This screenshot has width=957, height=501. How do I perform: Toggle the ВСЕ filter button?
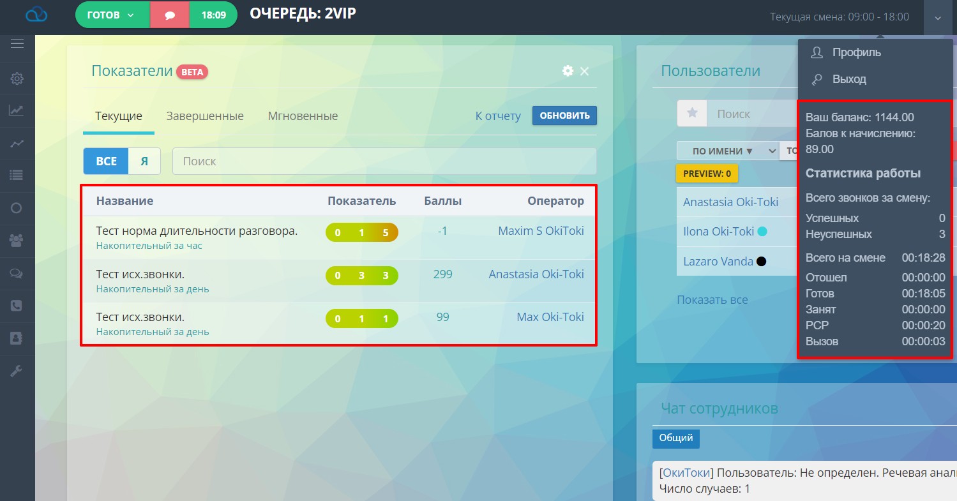[x=106, y=161]
